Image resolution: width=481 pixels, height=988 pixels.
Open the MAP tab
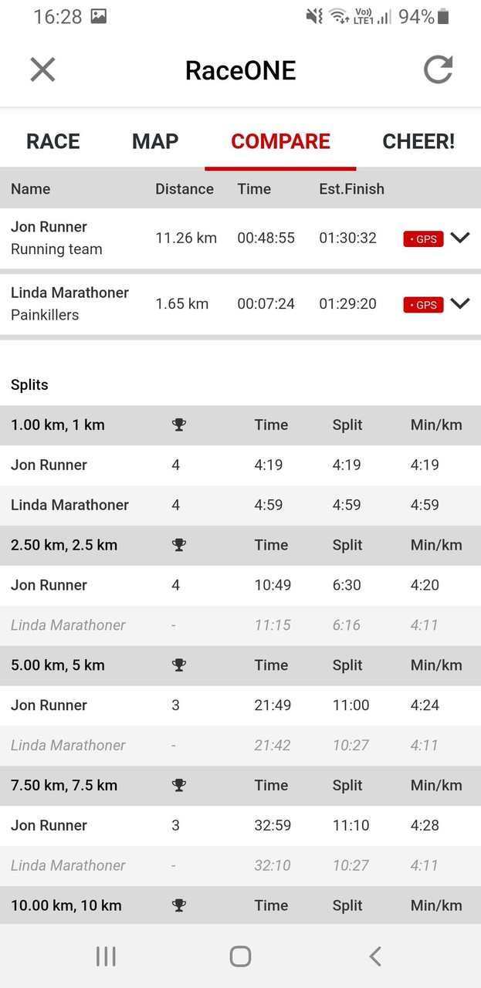click(x=155, y=141)
